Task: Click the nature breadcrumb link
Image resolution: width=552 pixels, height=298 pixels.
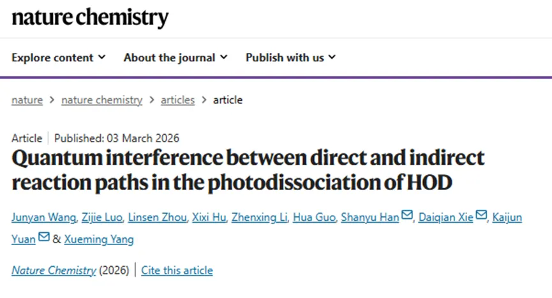Action: click(x=27, y=100)
